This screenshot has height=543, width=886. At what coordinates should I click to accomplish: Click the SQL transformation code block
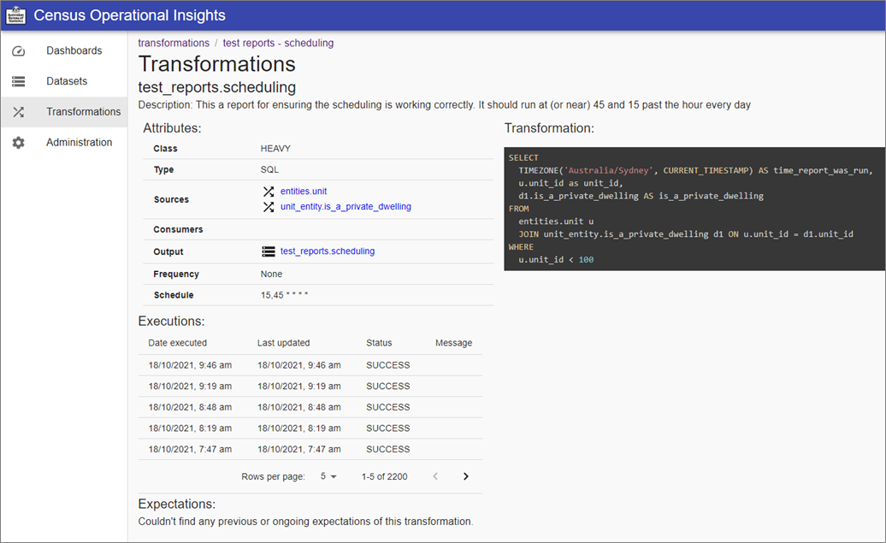pos(694,209)
